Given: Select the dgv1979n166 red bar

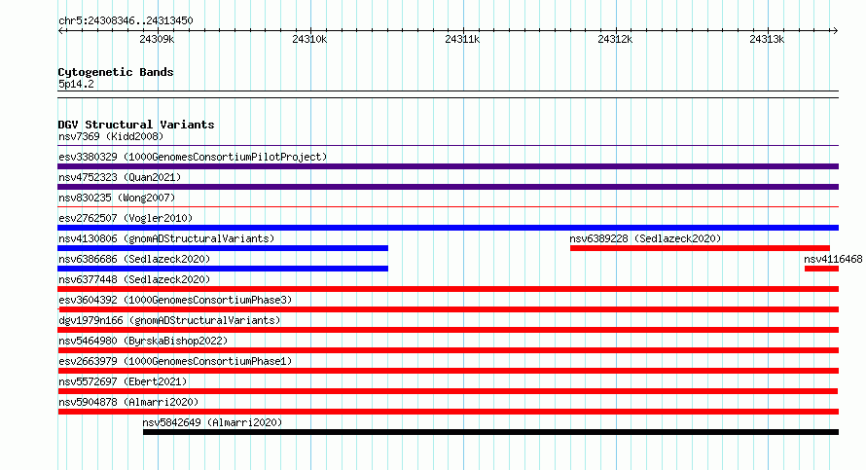Looking at the screenshot, I should pos(448,330).
